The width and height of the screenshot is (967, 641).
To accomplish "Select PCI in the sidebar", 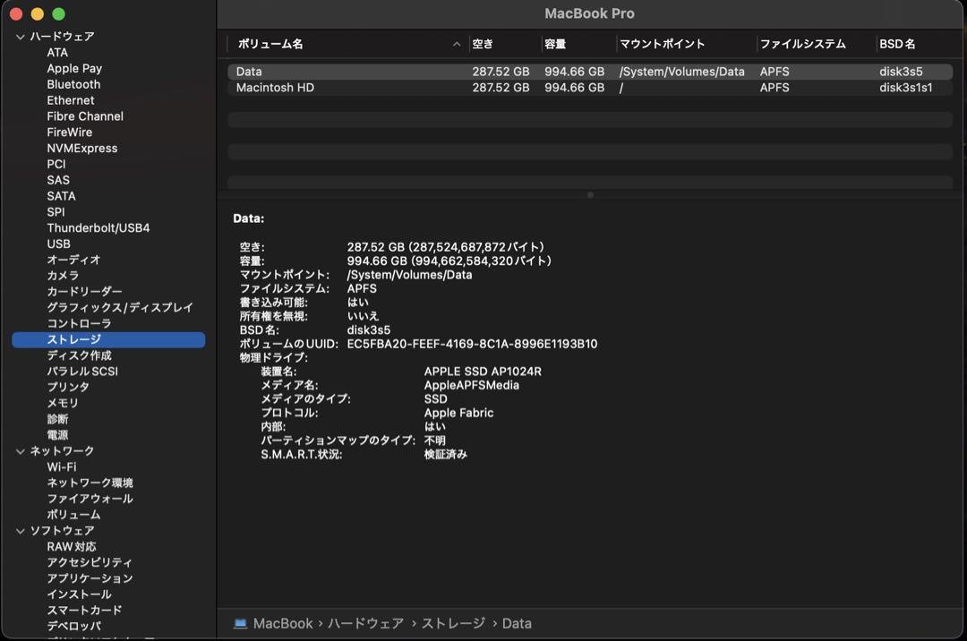I will coord(56,165).
